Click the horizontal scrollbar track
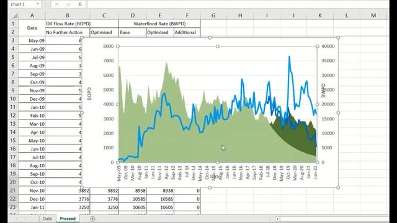This screenshot has width=397, height=223. (334, 219)
